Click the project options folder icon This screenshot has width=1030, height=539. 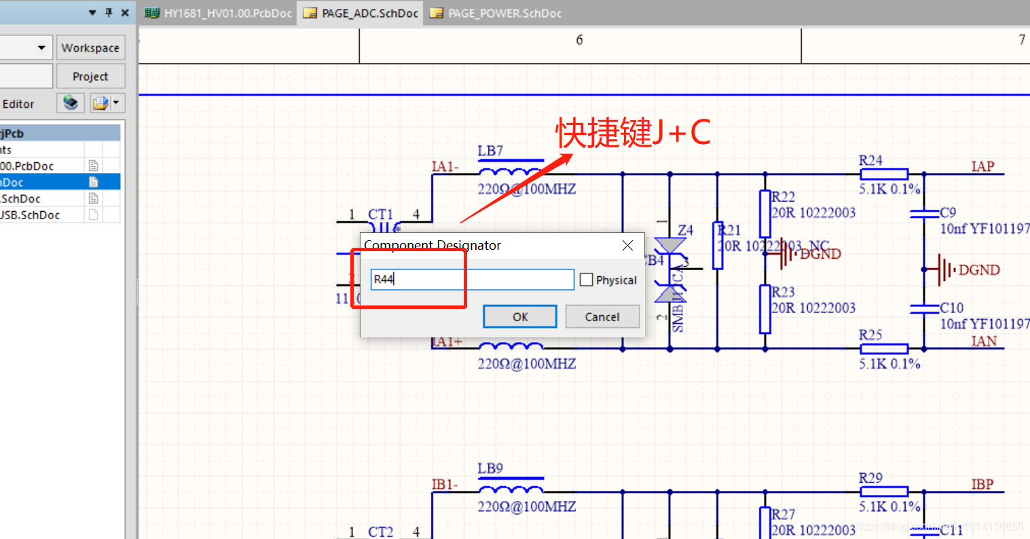coord(100,103)
